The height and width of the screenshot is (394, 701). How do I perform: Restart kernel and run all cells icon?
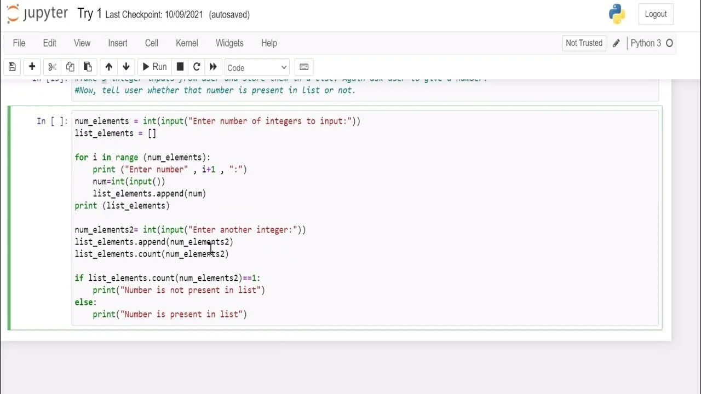(213, 67)
